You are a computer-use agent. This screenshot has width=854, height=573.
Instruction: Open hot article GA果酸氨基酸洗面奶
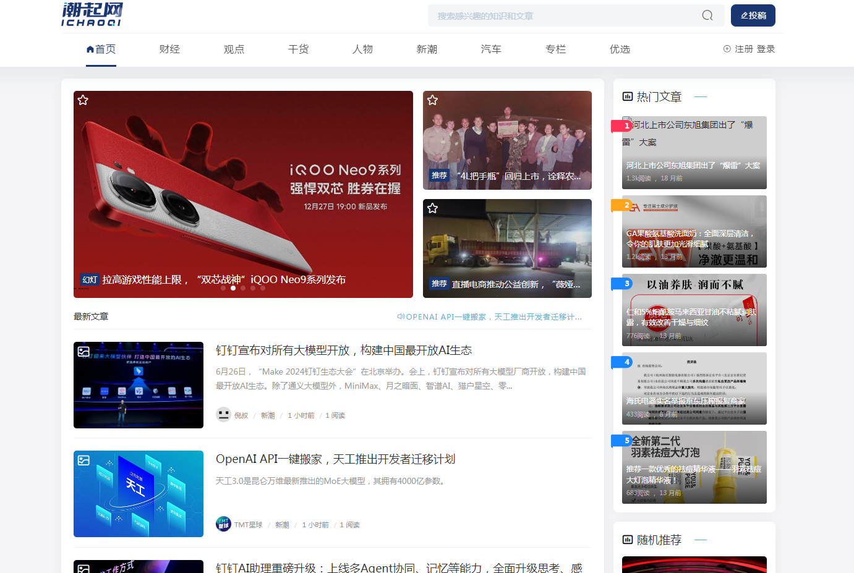694,232
